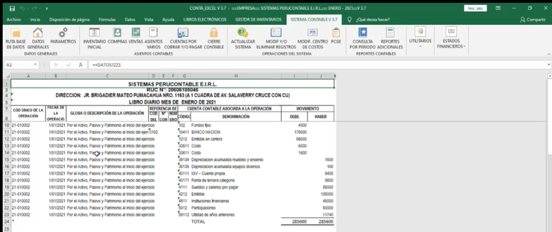552x232 pixels.
Task: Select Sistema Contable V 3.7 tab
Action: (x=314, y=20)
